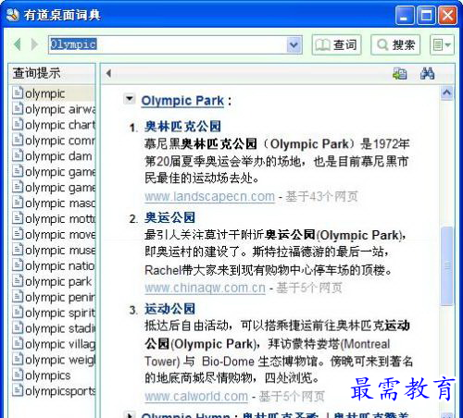Image resolution: width=463 pixels, height=418 pixels.
Task: Open the 运动公园 translation link
Action: [x=169, y=309]
